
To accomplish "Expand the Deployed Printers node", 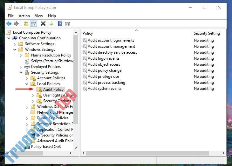I will click(x=21, y=67).
